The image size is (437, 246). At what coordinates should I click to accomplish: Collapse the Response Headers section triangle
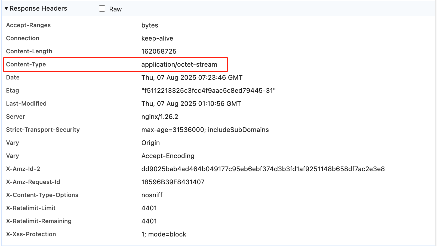point(6,9)
